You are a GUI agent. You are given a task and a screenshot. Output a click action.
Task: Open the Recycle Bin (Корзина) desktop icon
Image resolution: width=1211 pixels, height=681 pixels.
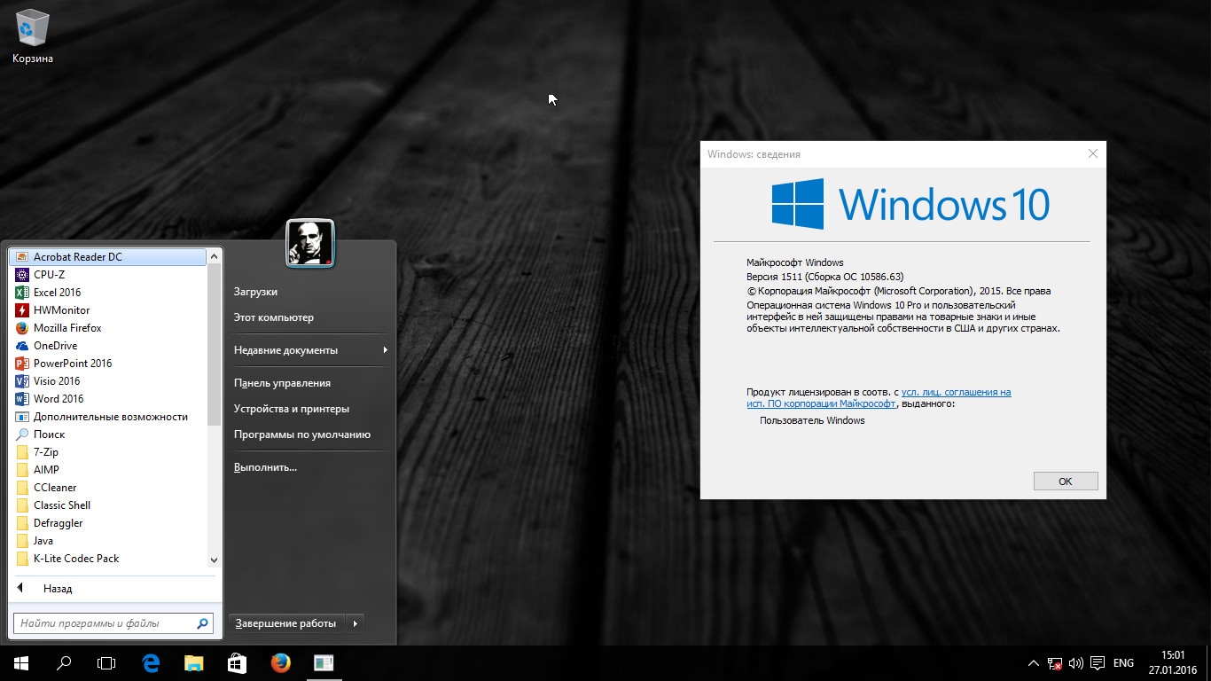pyautogui.click(x=33, y=37)
